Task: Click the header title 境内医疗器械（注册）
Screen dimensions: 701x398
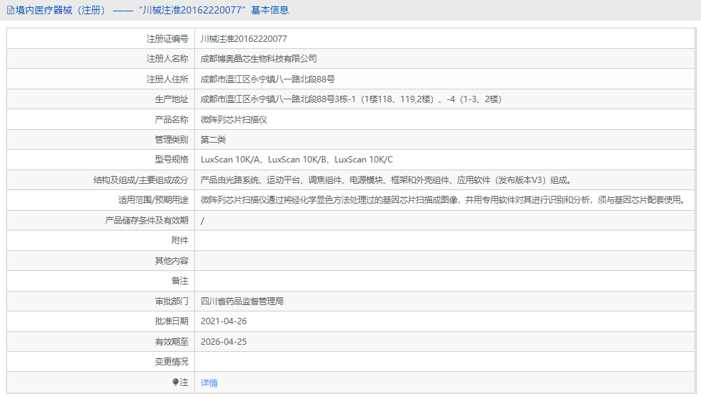Action: tap(61, 10)
